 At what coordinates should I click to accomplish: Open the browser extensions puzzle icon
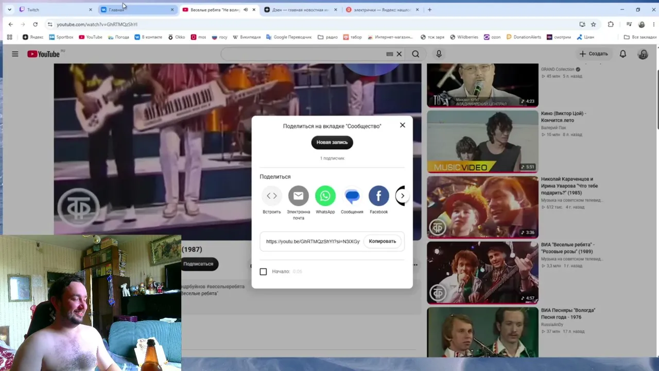611,24
